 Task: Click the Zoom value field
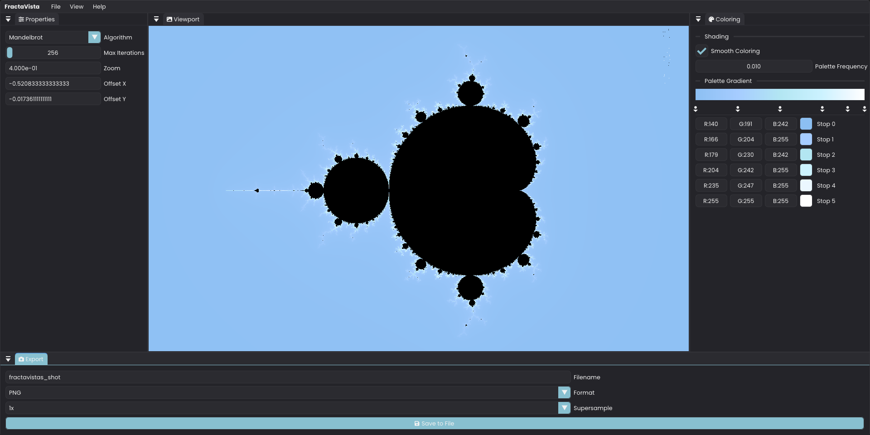click(x=53, y=68)
